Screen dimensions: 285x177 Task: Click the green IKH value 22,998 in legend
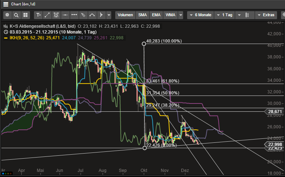click(x=117, y=38)
